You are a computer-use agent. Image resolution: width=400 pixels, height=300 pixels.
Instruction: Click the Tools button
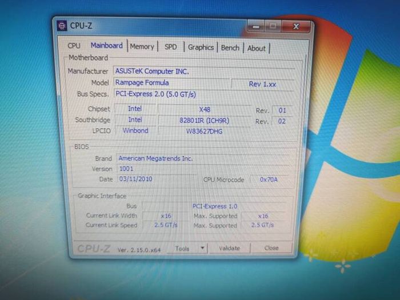(182, 249)
